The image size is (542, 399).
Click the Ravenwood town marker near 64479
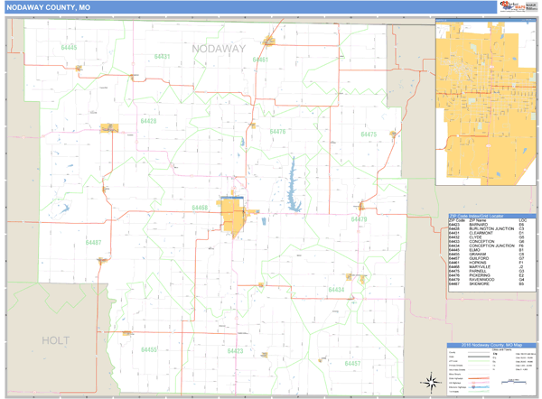point(362,205)
